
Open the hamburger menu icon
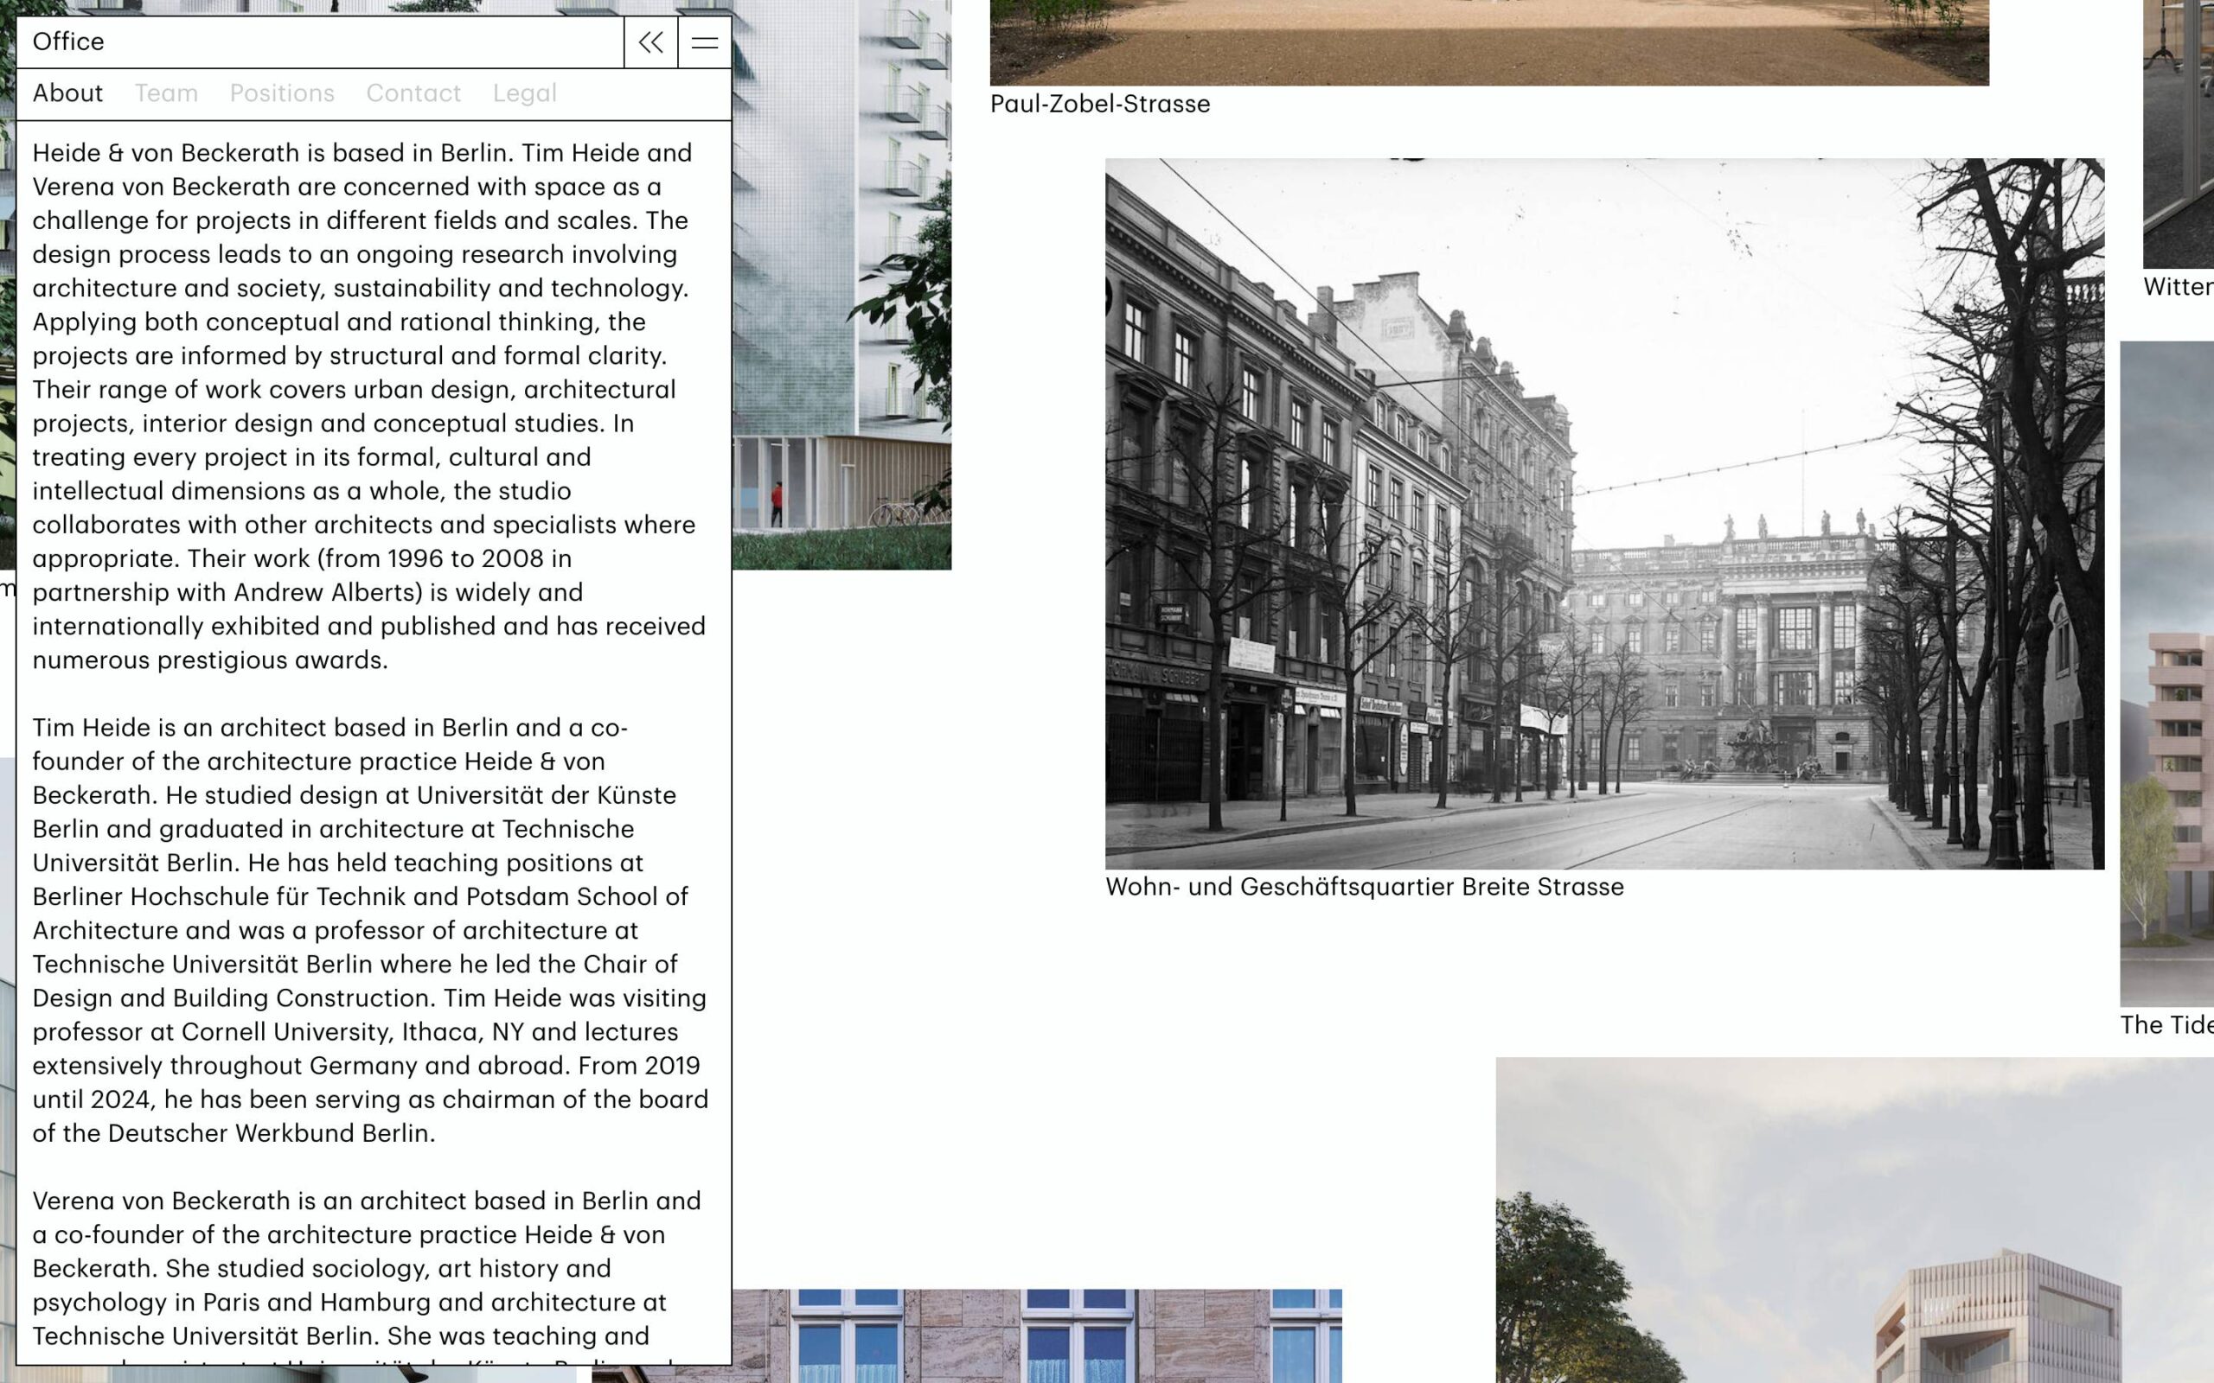(703, 42)
